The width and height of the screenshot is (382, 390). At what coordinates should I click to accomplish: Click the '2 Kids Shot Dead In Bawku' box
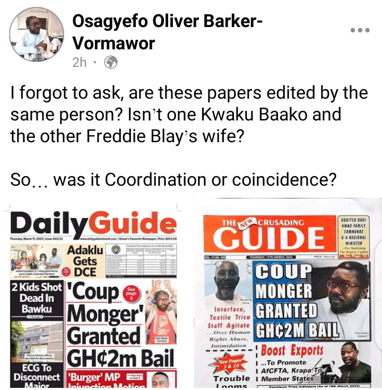[x=37, y=299]
